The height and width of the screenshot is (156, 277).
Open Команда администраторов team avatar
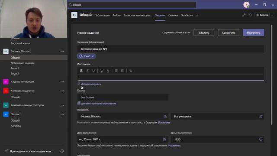coord(6,105)
